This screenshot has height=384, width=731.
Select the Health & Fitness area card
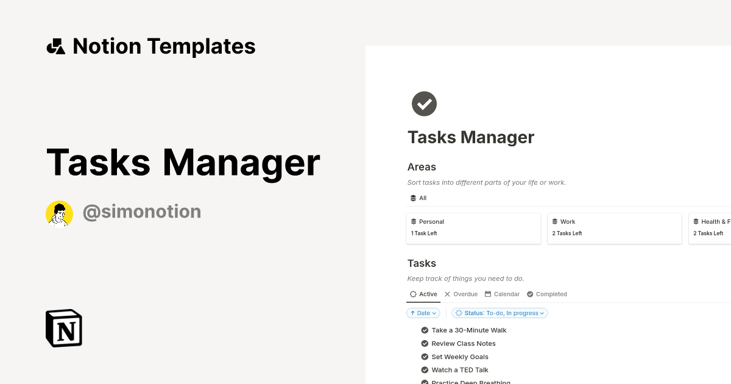pos(713,228)
